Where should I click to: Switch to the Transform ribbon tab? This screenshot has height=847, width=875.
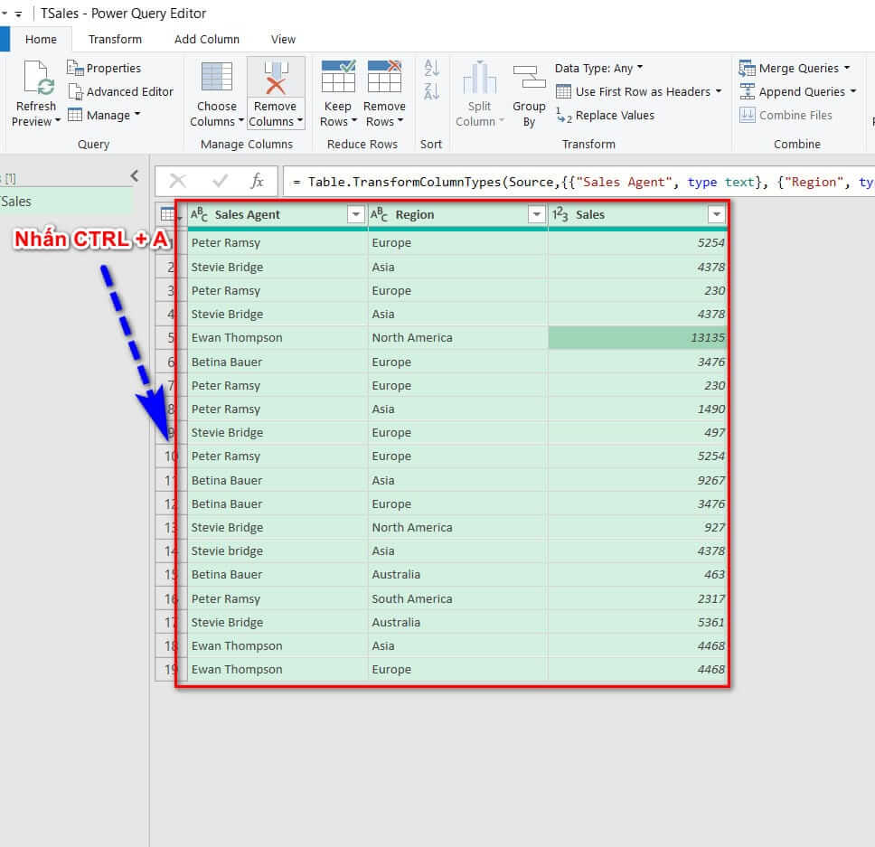[x=115, y=39]
